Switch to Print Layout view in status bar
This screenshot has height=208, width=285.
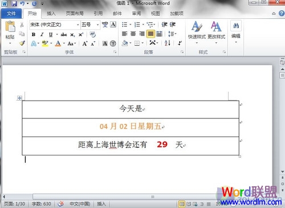[182, 204]
